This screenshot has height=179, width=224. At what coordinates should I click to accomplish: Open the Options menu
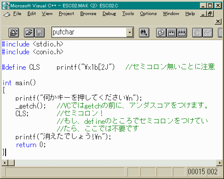(148, 14)
